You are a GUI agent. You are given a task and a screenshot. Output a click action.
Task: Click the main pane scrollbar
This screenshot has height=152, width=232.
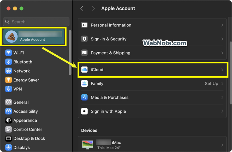tap(231, 73)
